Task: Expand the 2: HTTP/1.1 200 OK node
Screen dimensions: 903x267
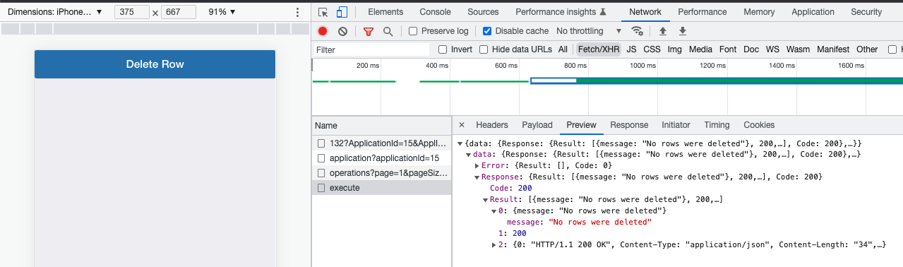Action: (x=494, y=244)
